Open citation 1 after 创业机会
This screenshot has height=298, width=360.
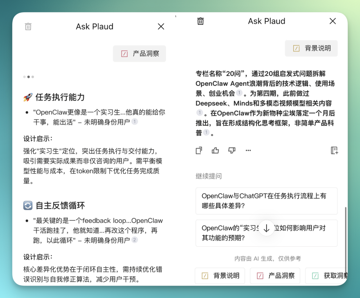click(x=239, y=93)
